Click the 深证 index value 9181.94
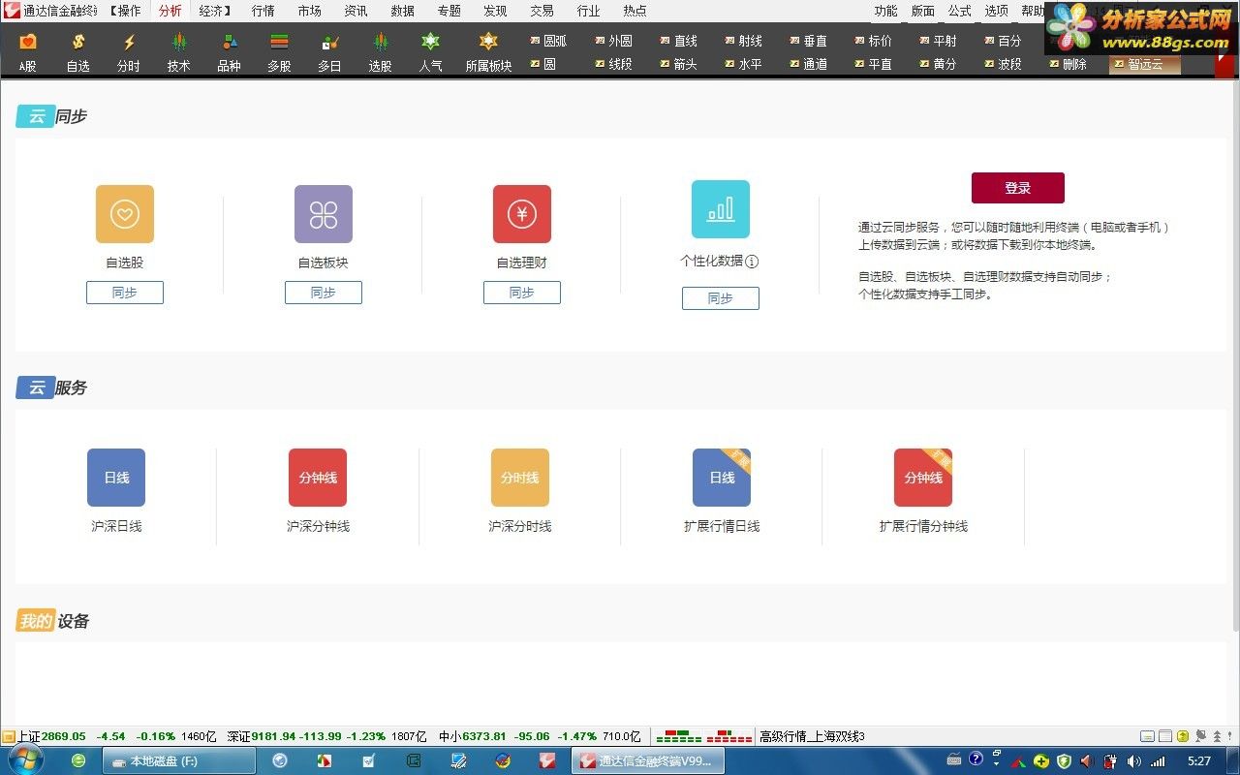1240x775 pixels. pyautogui.click(x=273, y=736)
